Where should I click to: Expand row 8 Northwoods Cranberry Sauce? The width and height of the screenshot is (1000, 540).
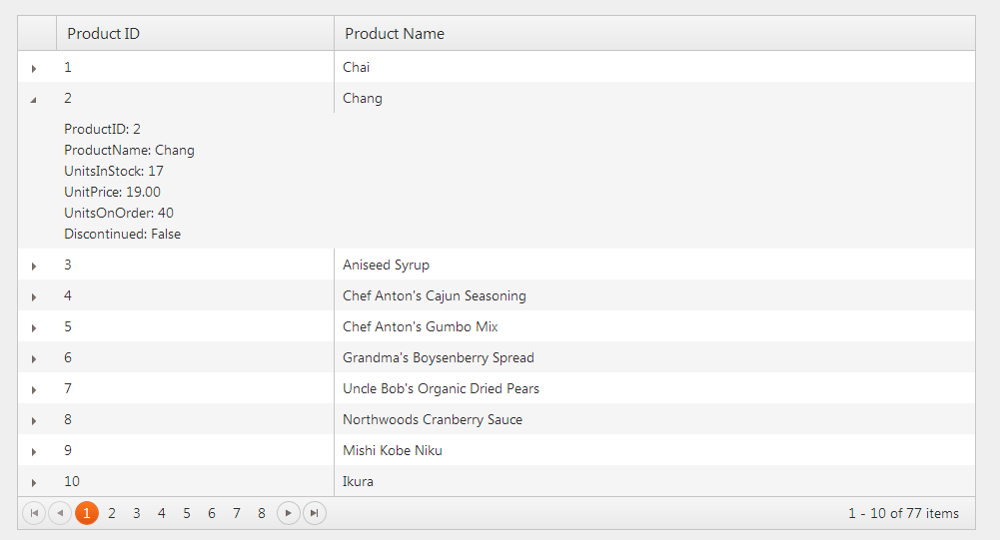[34, 421]
